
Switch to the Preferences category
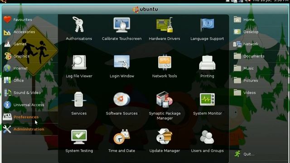(30, 117)
